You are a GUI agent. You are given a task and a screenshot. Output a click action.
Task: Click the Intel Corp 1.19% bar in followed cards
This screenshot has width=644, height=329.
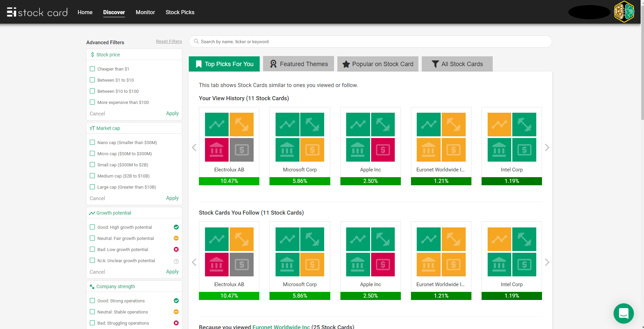point(512,296)
